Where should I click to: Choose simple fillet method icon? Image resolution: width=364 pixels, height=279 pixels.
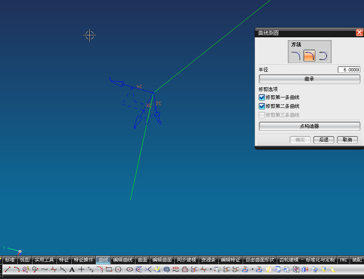[x=296, y=56]
